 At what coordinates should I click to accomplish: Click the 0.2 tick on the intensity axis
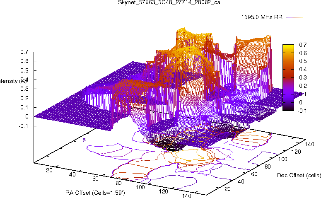click(24, 98)
